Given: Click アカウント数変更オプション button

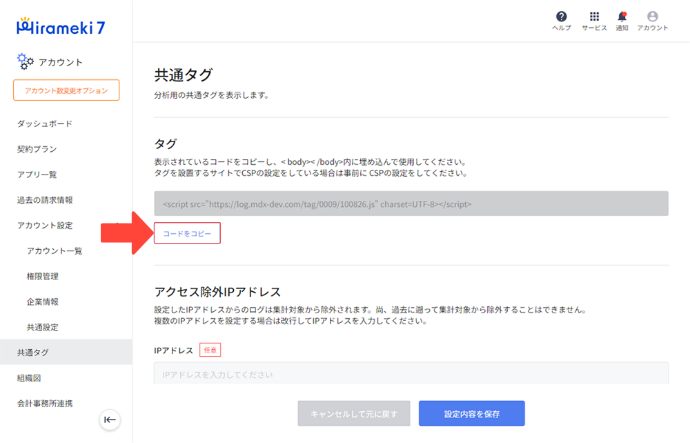Looking at the screenshot, I should 66,90.
